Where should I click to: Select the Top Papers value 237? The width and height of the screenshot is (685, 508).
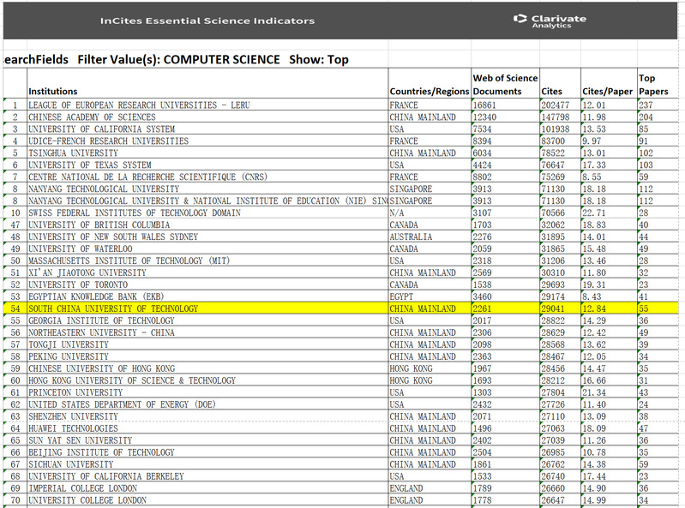coord(658,105)
